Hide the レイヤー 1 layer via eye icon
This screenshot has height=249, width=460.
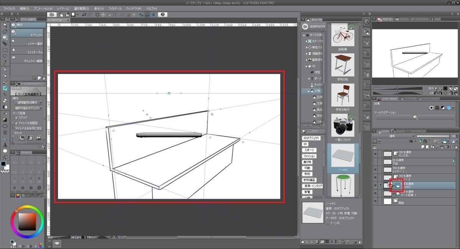tap(375, 169)
